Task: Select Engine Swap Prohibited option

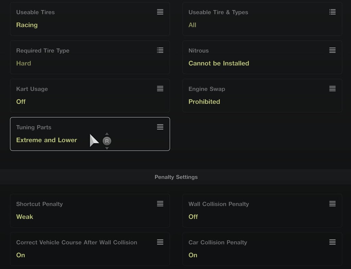Action: (204, 102)
